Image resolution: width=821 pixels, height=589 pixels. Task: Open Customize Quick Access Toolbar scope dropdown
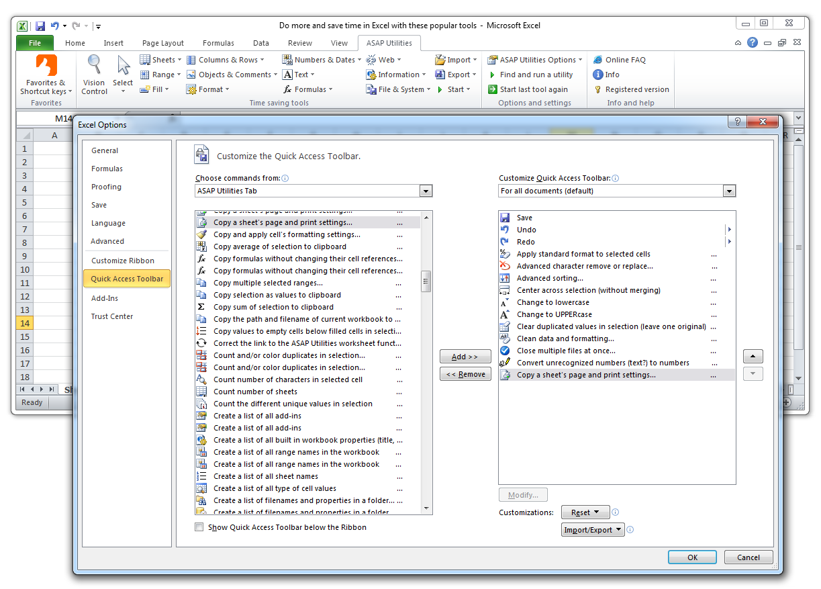click(x=729, y=191)
